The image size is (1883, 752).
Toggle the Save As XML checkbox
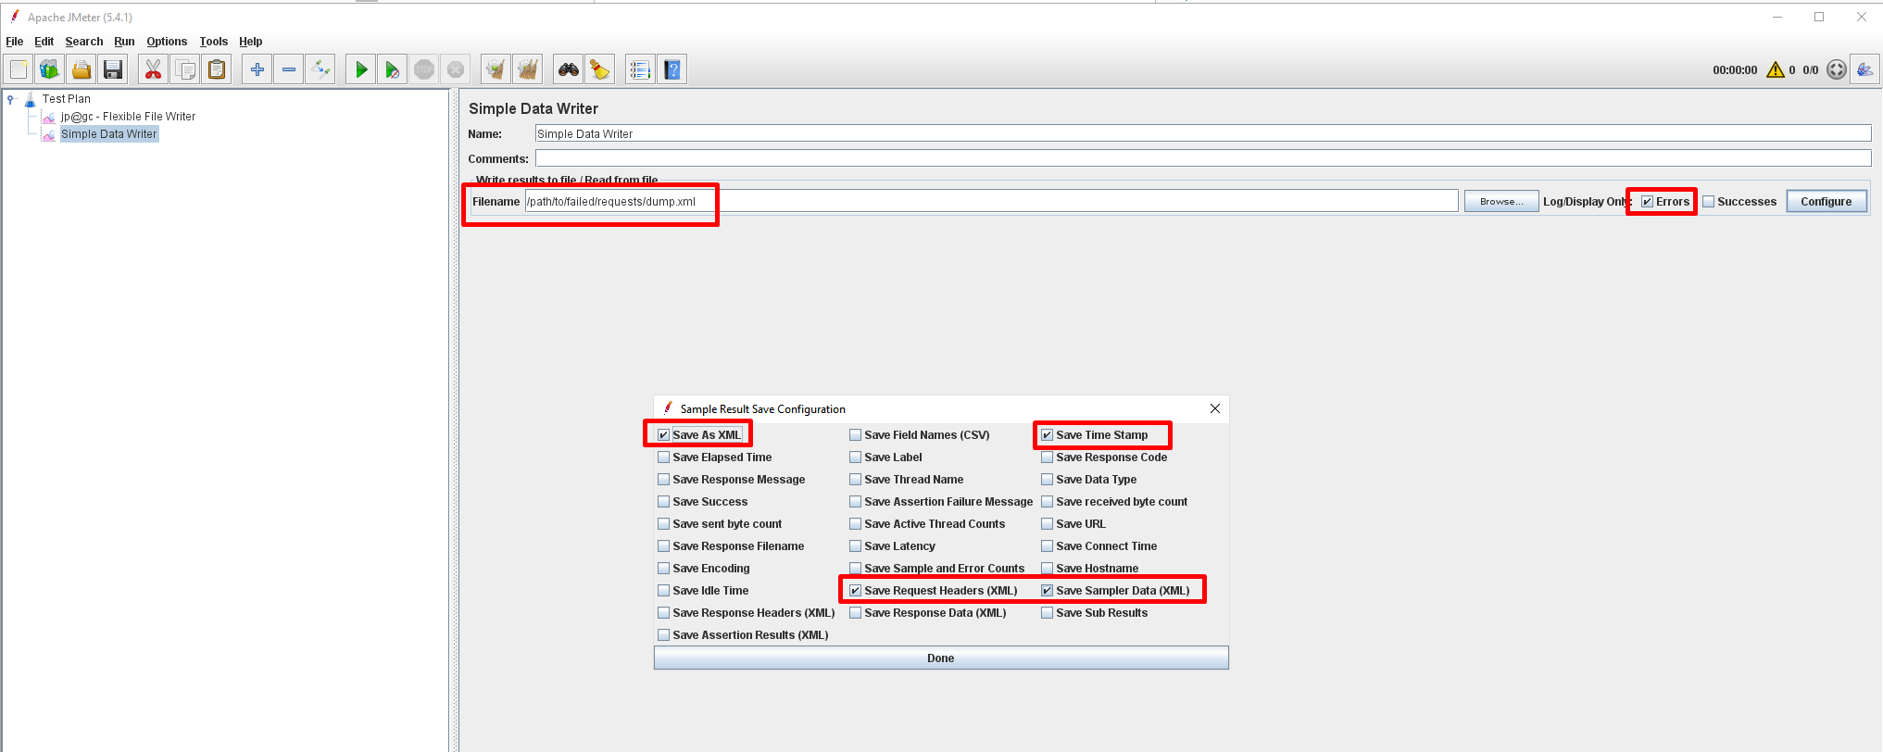tap(663, 435)
